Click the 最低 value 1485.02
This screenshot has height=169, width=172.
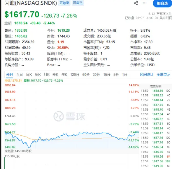point(21,36)
